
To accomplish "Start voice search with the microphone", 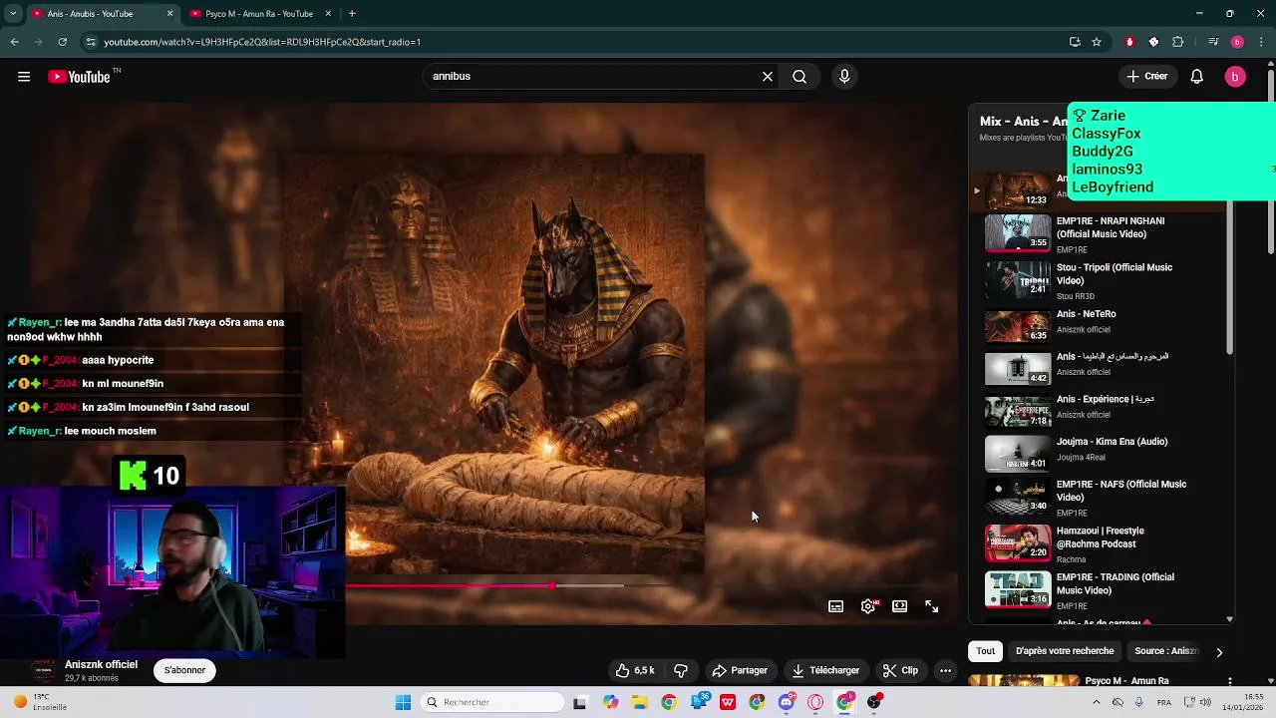I will [x=844, y=77].
